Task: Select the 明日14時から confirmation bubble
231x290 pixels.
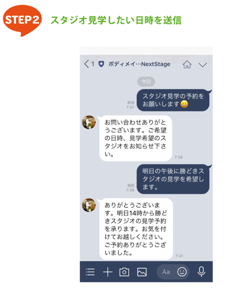Action: (136, 229)
